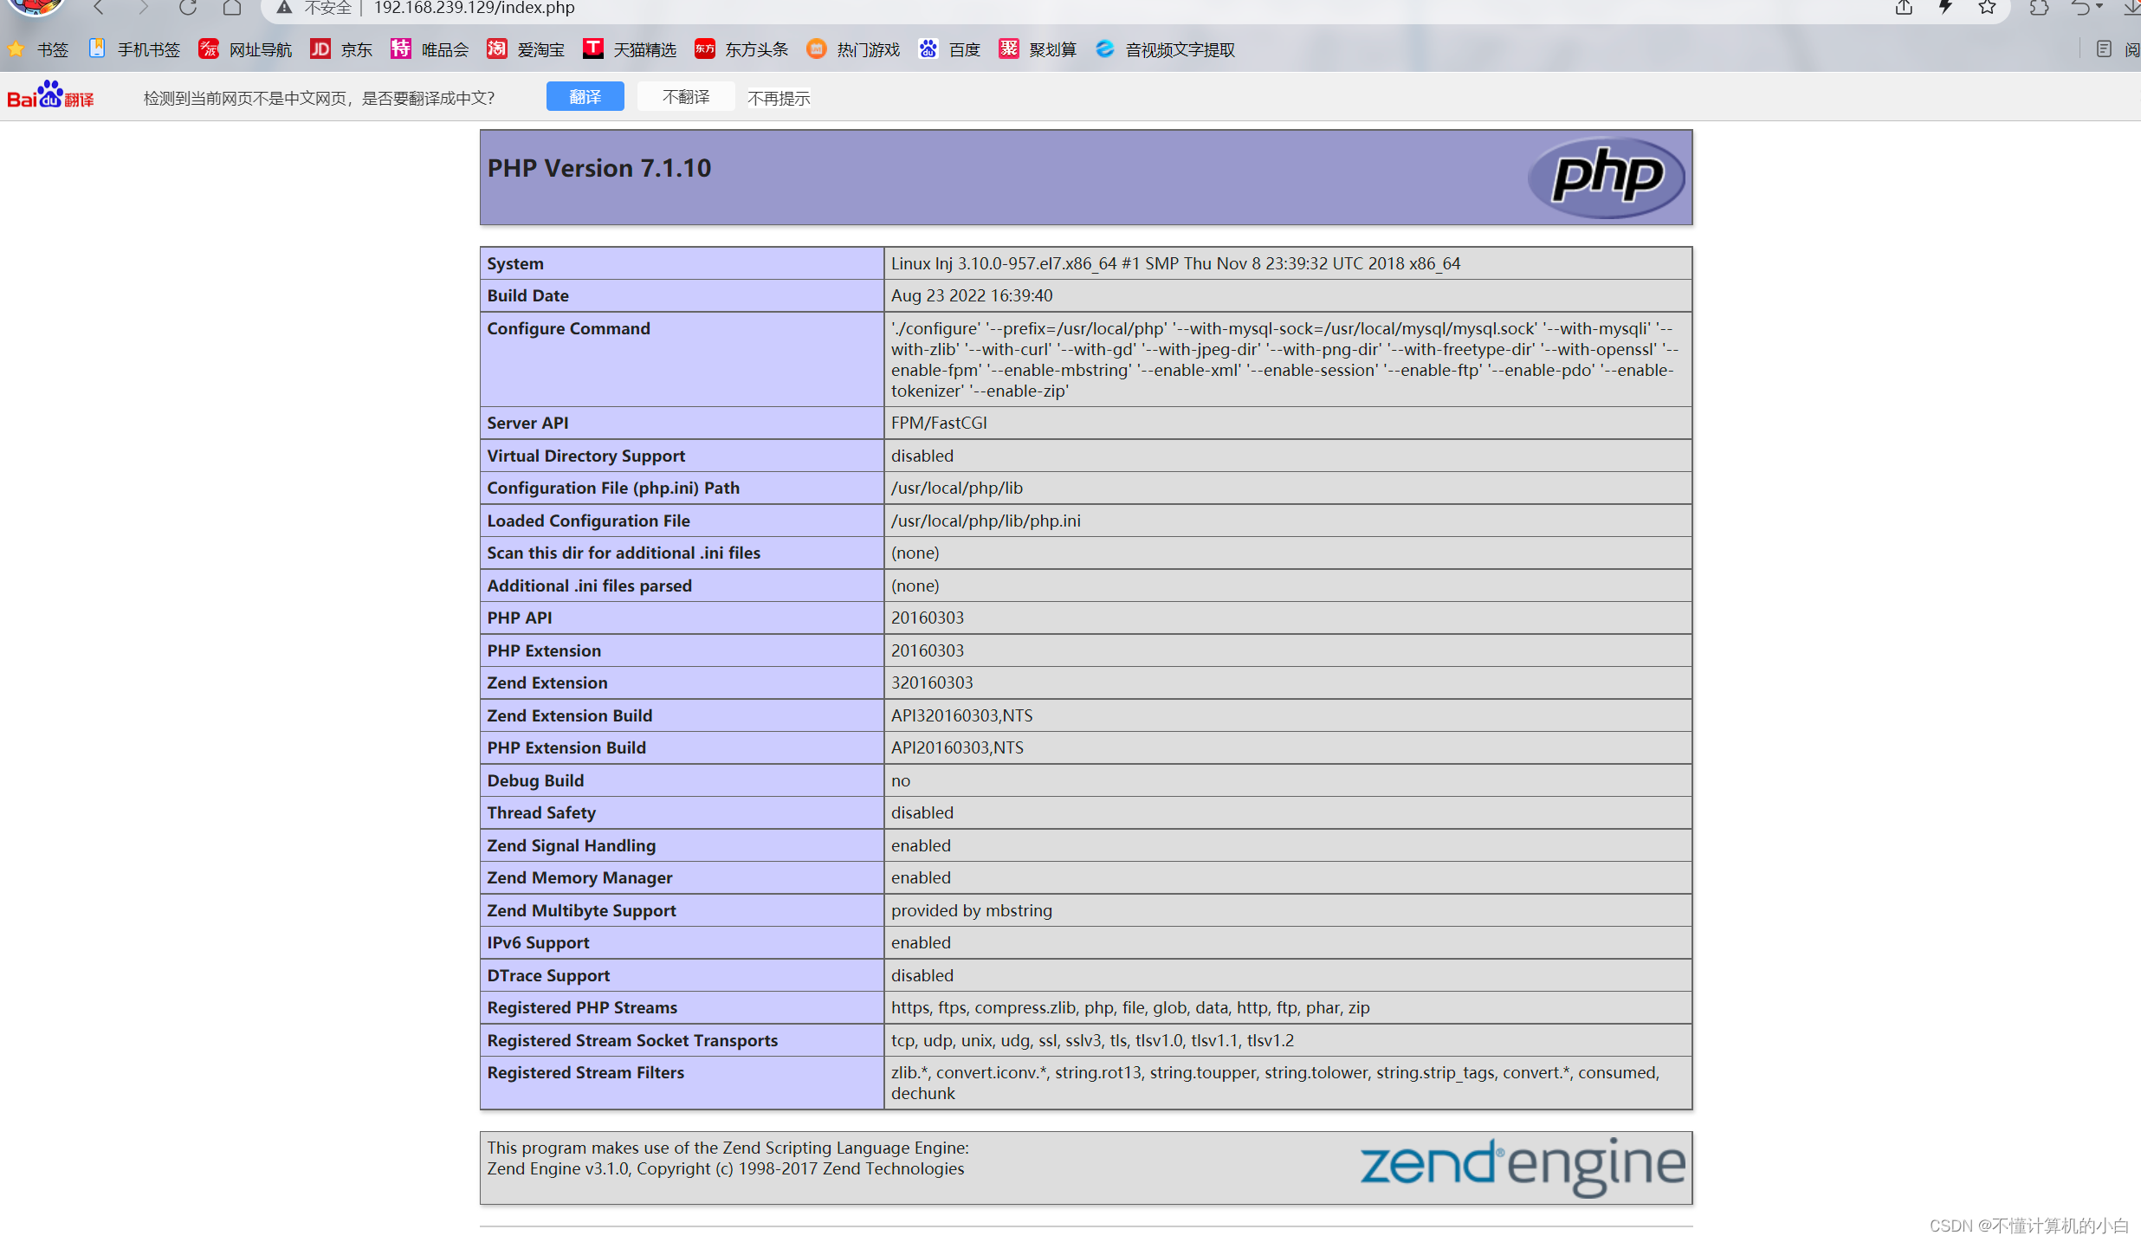Open the 网址导航 bookmark
The height and width of the screenshot is (1242, 2141).
click(x=245, y=49)
